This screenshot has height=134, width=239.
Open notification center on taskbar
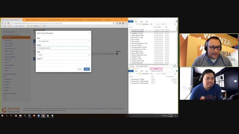[176, 116]
